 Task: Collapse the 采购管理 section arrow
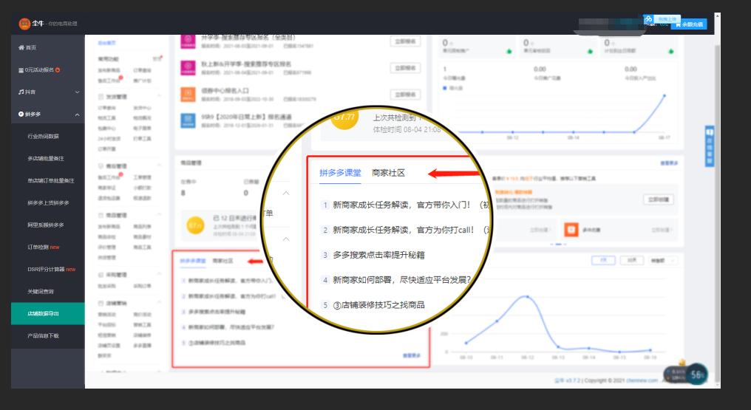tap(160, 275)
